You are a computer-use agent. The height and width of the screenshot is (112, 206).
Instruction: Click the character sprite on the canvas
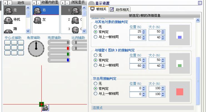click(46, 108)
